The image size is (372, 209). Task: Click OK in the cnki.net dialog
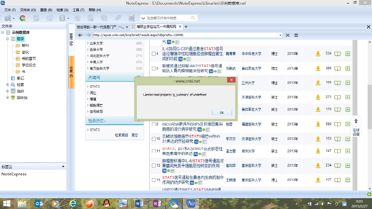[x=222, y=113]
